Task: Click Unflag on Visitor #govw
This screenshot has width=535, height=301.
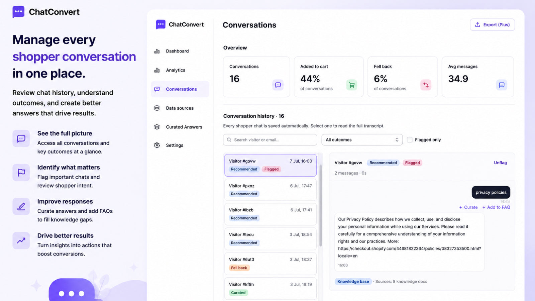Action: coord(500,163)
